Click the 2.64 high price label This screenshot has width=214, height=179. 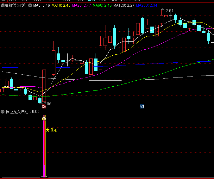[170, 11]
